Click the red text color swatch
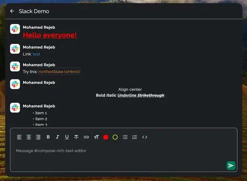 coord(106,137)
